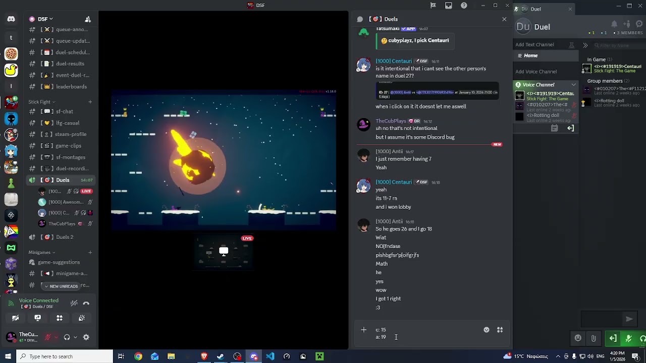Open the sf-chat channel
Image resolution: width=646 pixels, height=363 pixels.
(x=61, y=111)
